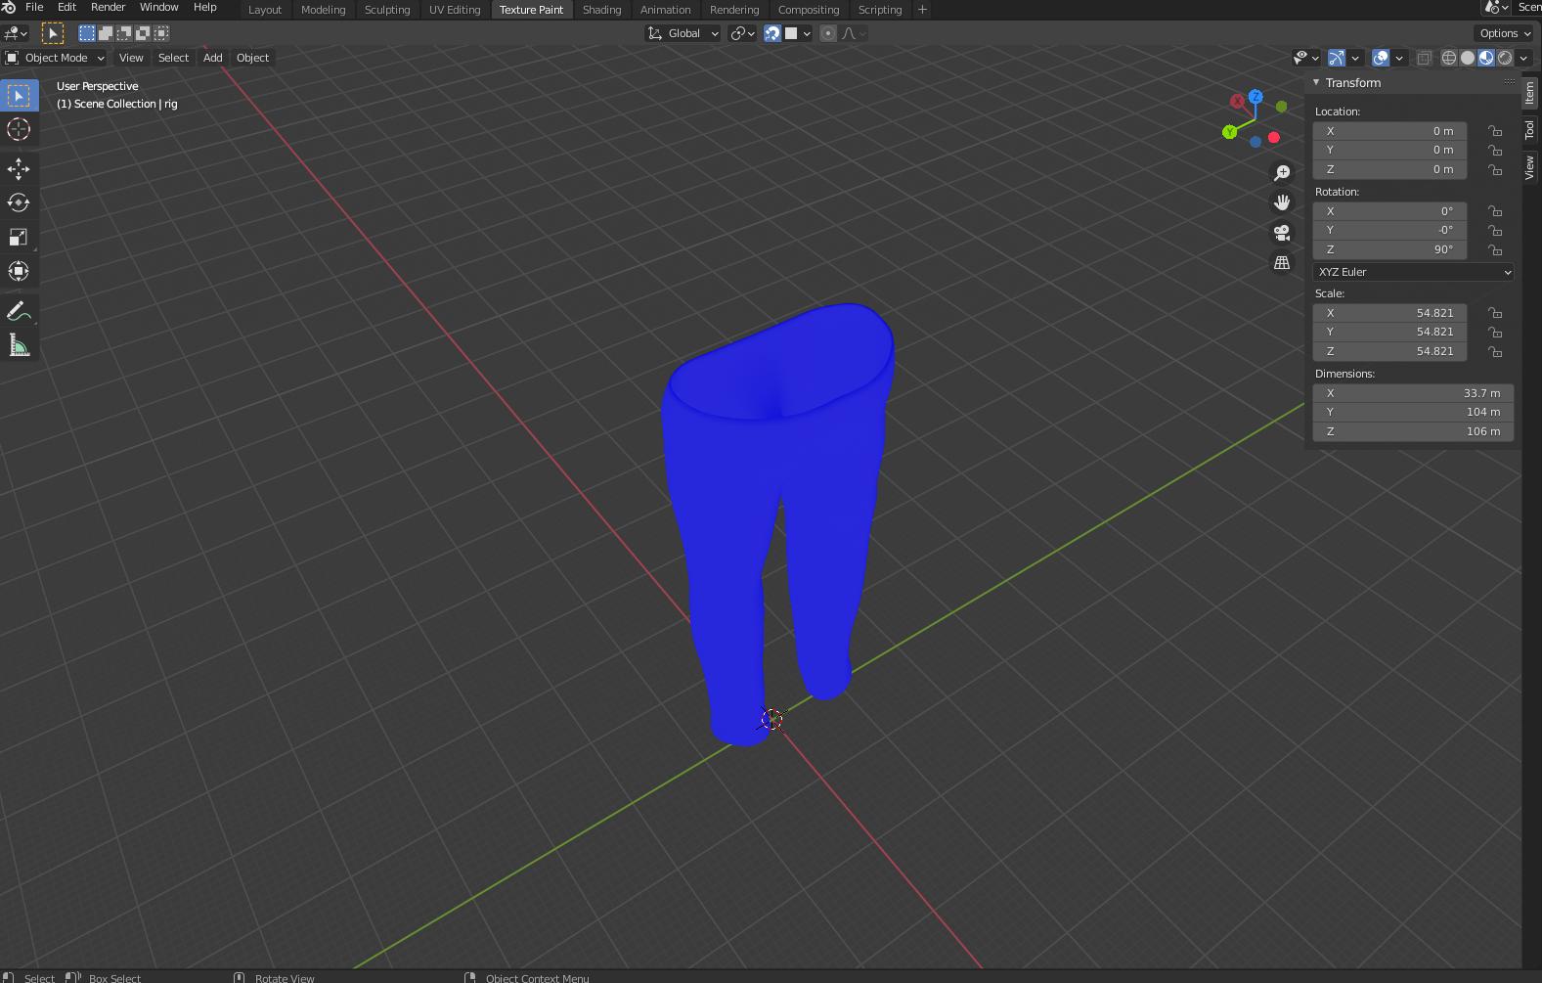This screenshot has width=1542, height=983.
Task: Click the Zoom view magnifier icon
Action: tap(1282, 173)
